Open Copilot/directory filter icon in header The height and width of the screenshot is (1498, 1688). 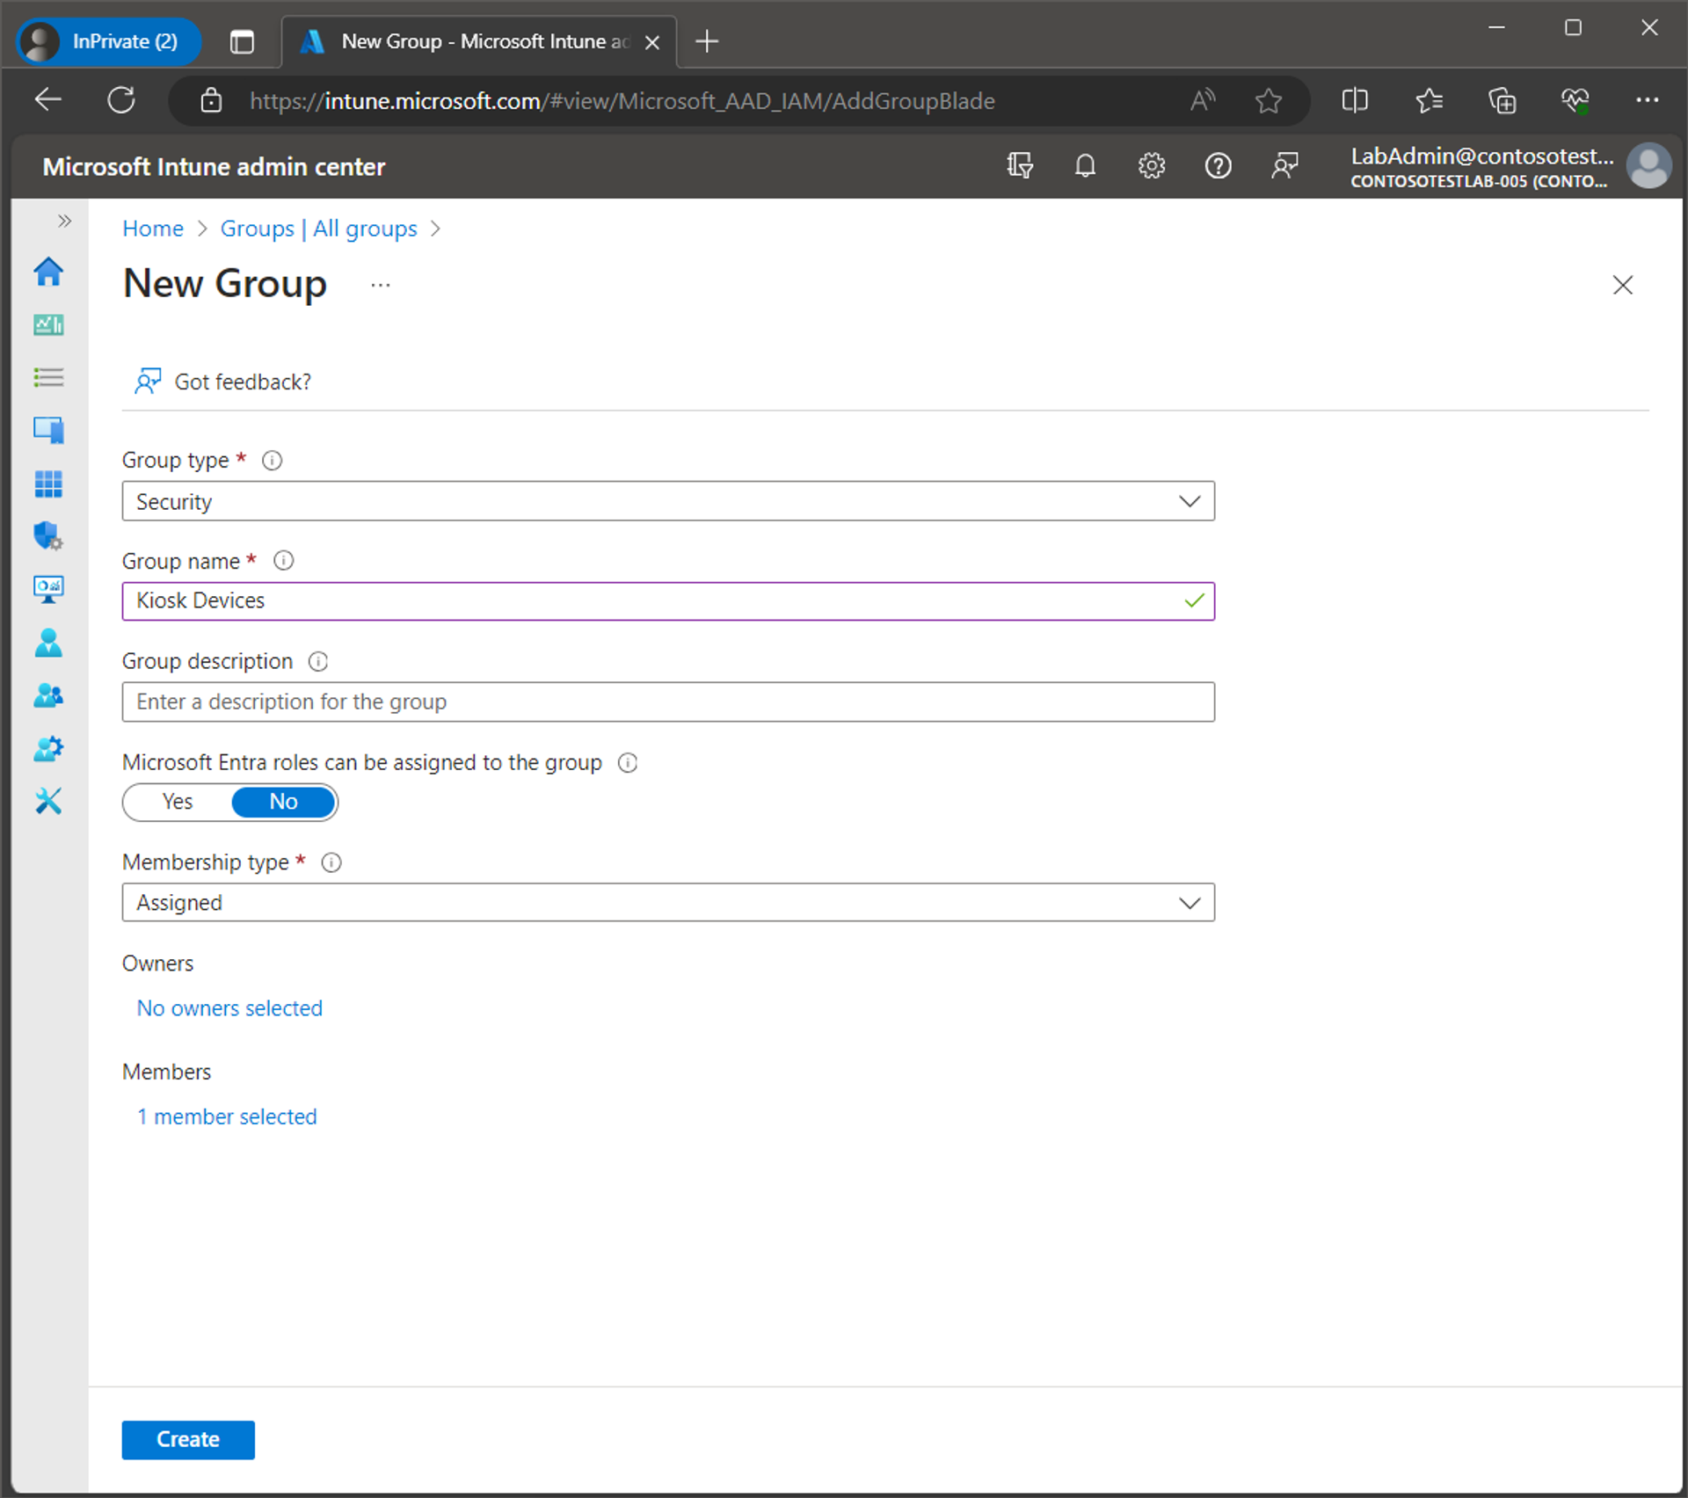point(1020,166)
